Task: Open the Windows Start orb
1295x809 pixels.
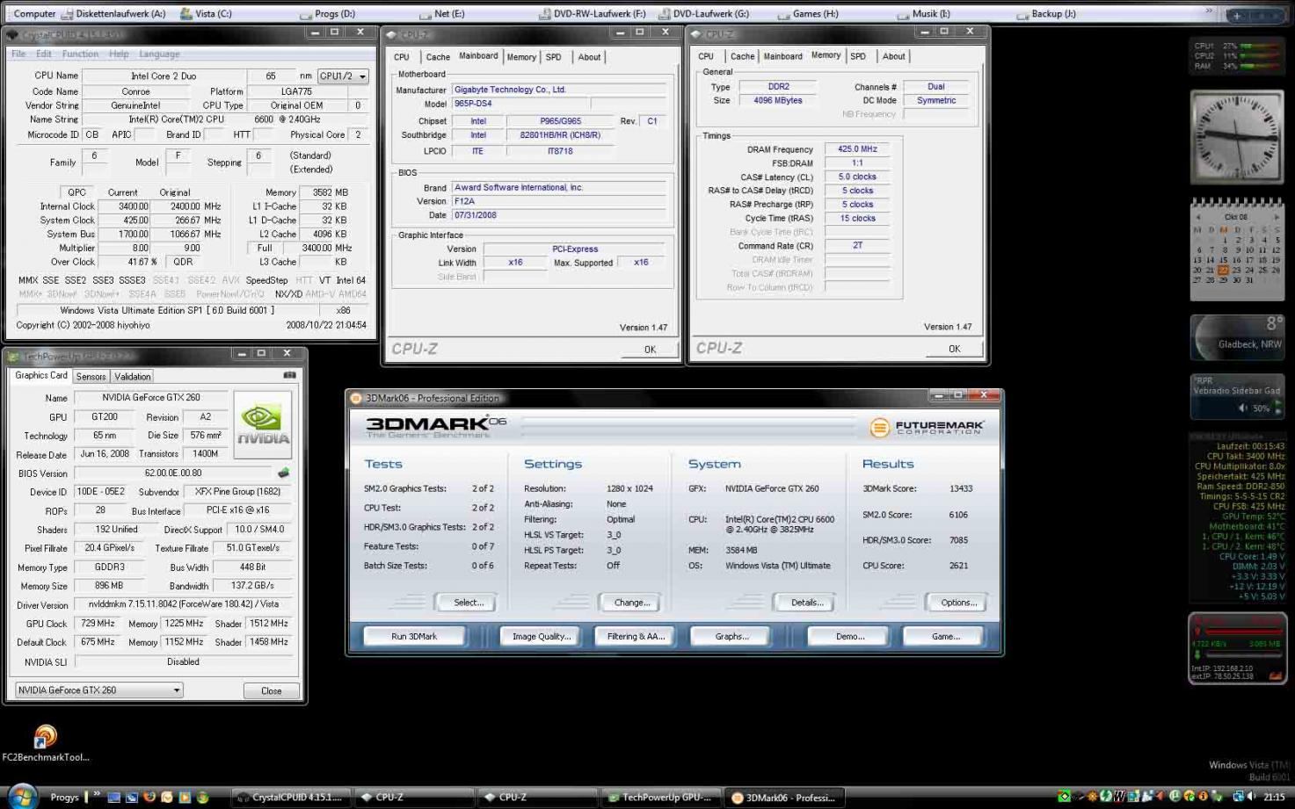Action: [22, 796]
